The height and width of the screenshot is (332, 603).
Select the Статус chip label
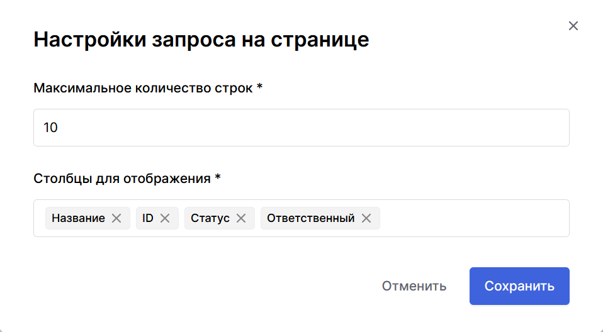click(x=210, y=218)
